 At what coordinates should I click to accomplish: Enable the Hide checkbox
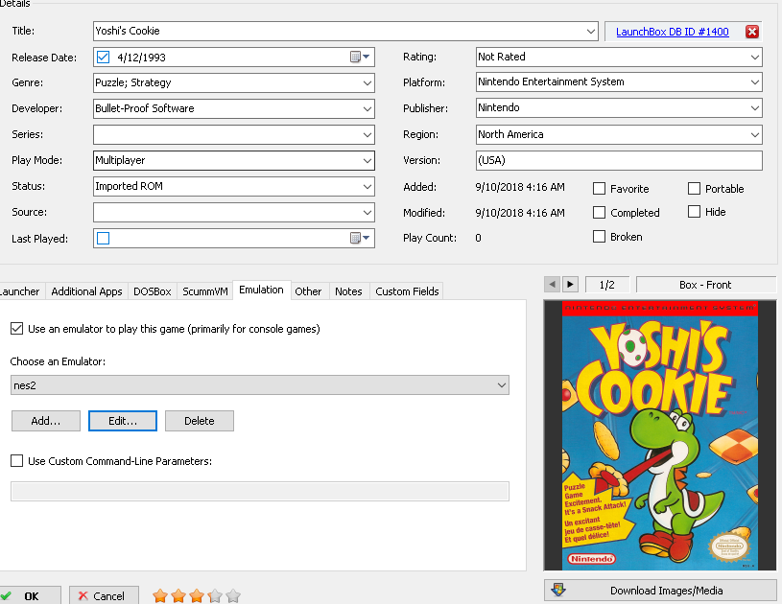[694, 212]
